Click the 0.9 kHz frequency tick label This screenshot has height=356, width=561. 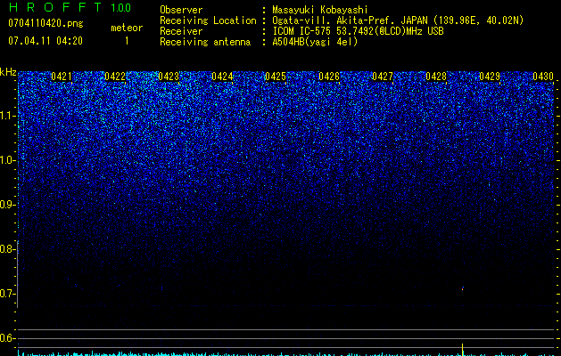click(x=7, y=205)
